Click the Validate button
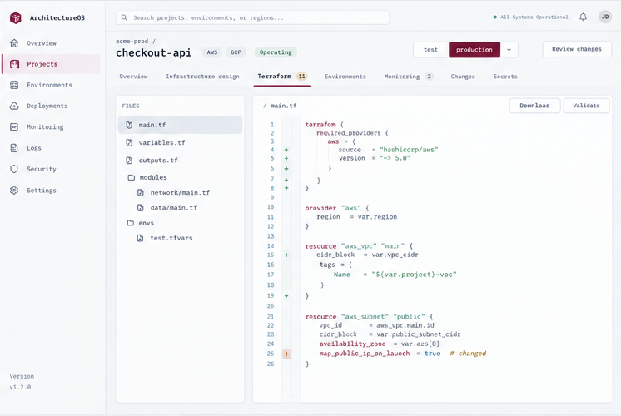This screenshot has width=621, height=416. pos(586,106)
